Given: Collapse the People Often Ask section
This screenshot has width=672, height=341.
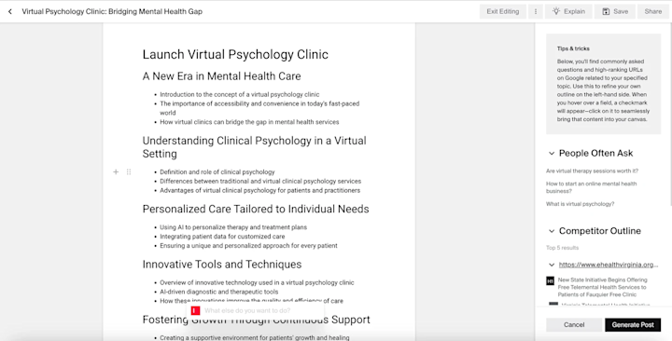Looking at the screenshot, I should (552, 153).
